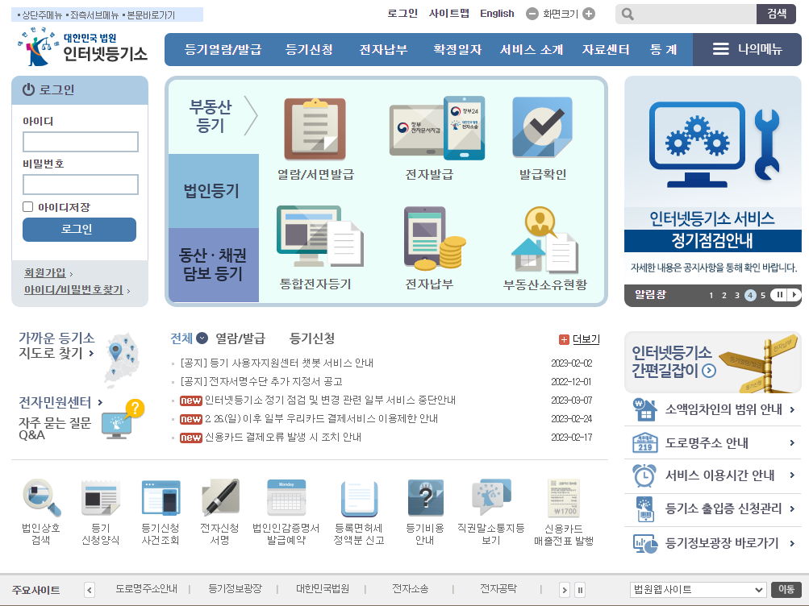Click the blue 로그인 button

tap(80, 230)
